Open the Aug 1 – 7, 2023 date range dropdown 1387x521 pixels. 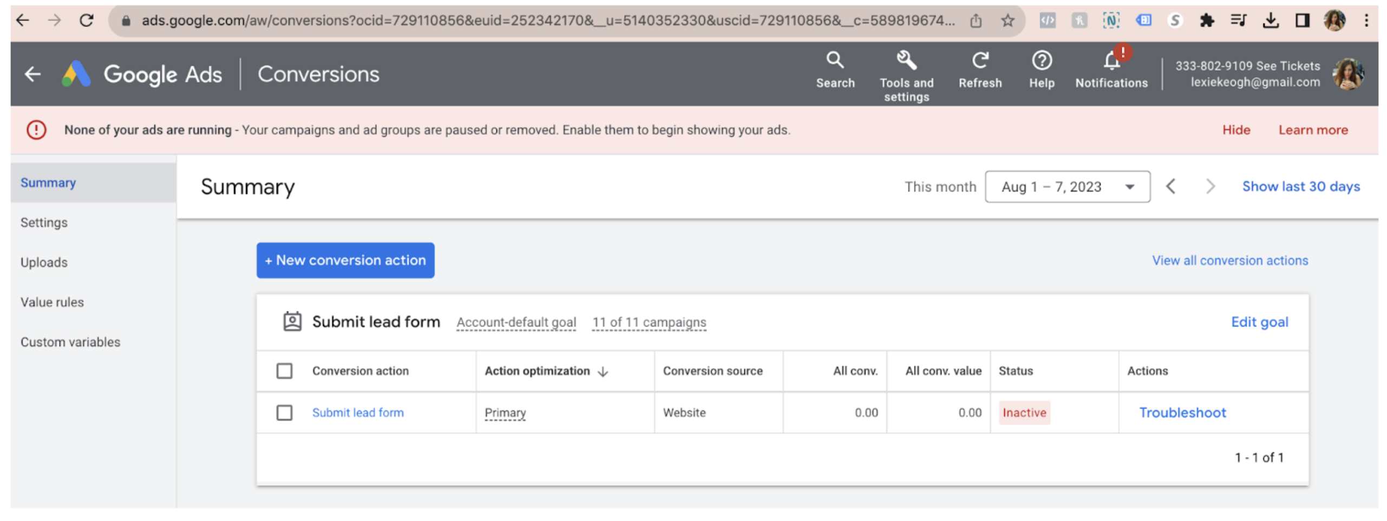click(x=1067, y=187)
